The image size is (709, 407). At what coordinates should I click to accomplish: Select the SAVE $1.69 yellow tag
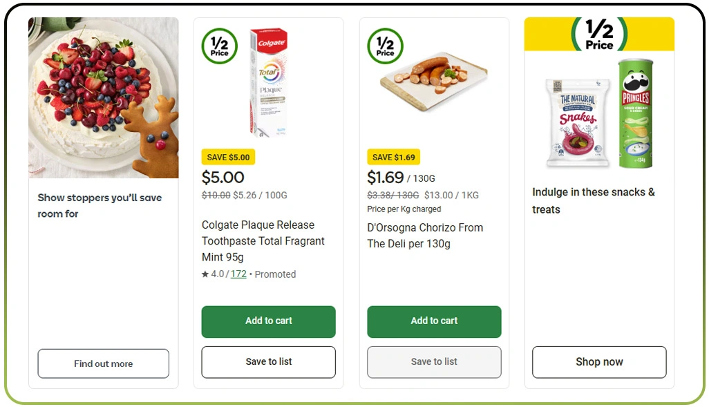[393, 157]
